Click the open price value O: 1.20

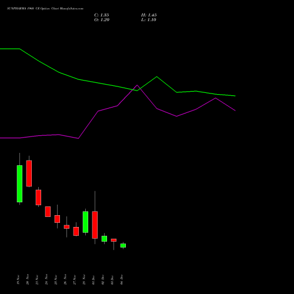[102, 20]
